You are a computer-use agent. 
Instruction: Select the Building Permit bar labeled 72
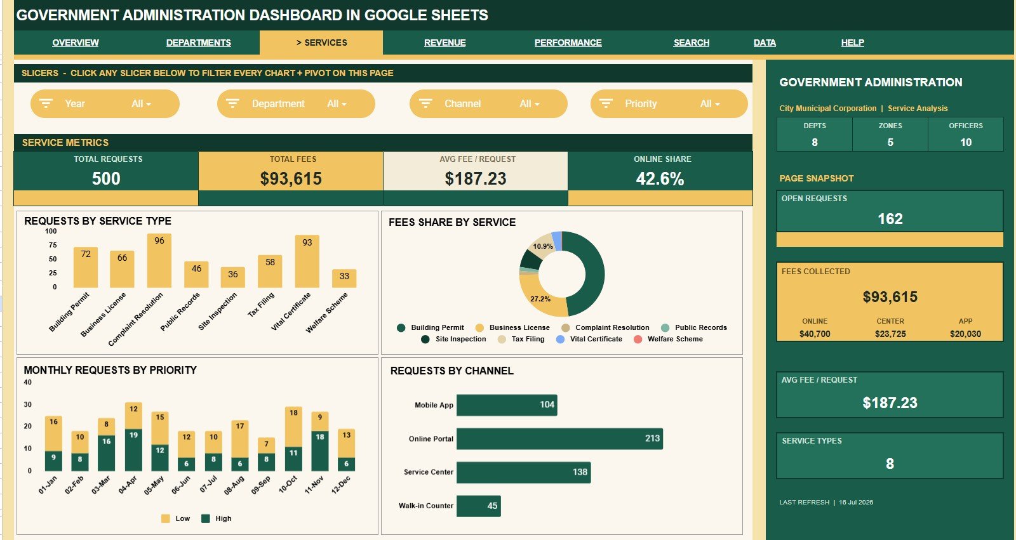pyautogui.click(x=86, y=267)
